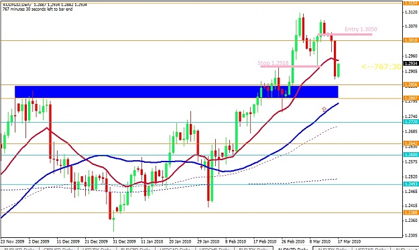Click the '20 Jan 2010' date label
The width and height of the screenshot is (419, 250).
click(180, 241)
